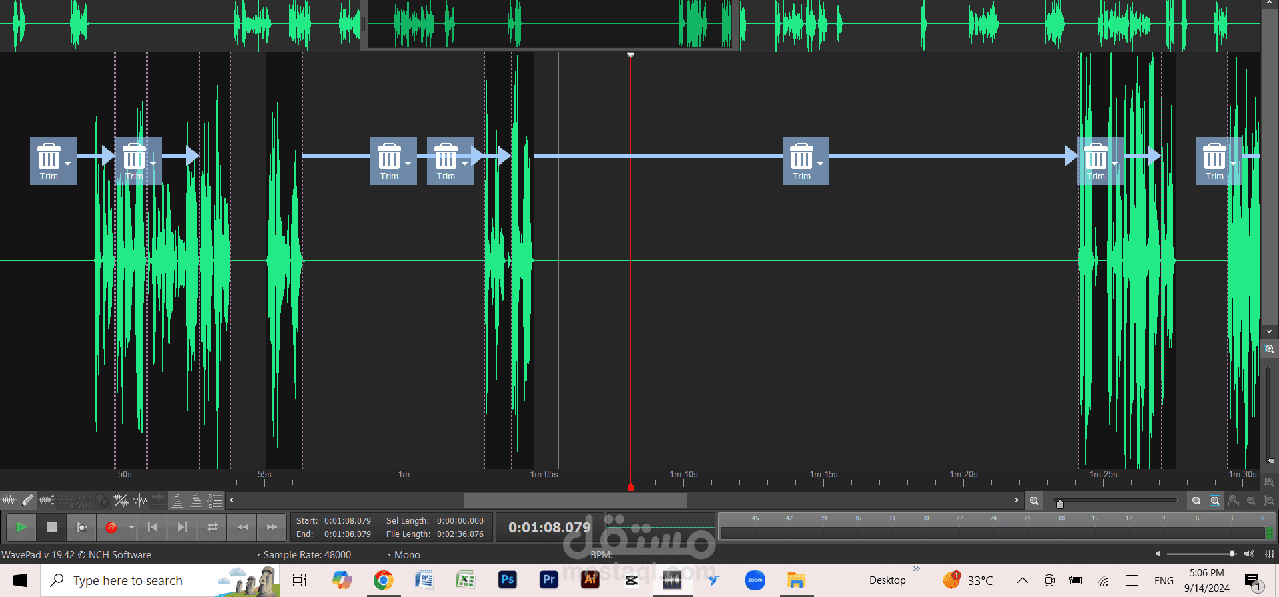Stop playback with the square Stop button

tap(52, 527)
